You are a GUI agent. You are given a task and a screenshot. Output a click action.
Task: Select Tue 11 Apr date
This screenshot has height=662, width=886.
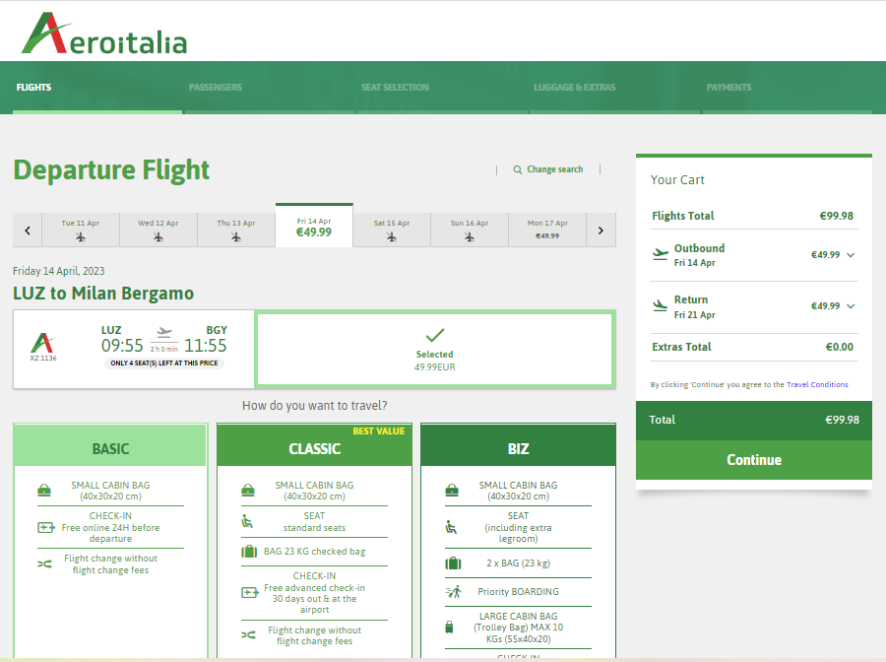pos(81,231)
